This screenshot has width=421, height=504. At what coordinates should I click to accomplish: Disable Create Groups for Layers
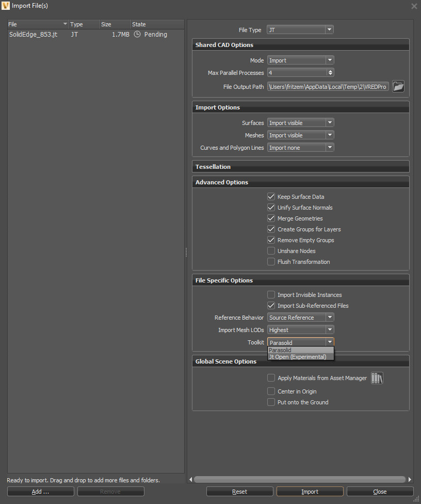(271, 229)
